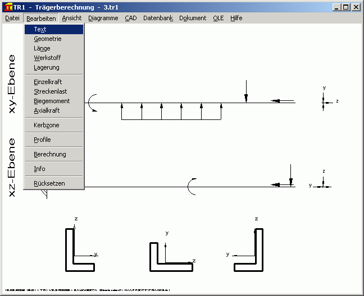The width and height of the screenshot is (364, 296).
Task: Start Berechnung from the menu
Action: click(x=50, y=154)
